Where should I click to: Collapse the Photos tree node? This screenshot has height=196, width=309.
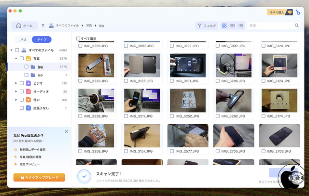(16, 58)
